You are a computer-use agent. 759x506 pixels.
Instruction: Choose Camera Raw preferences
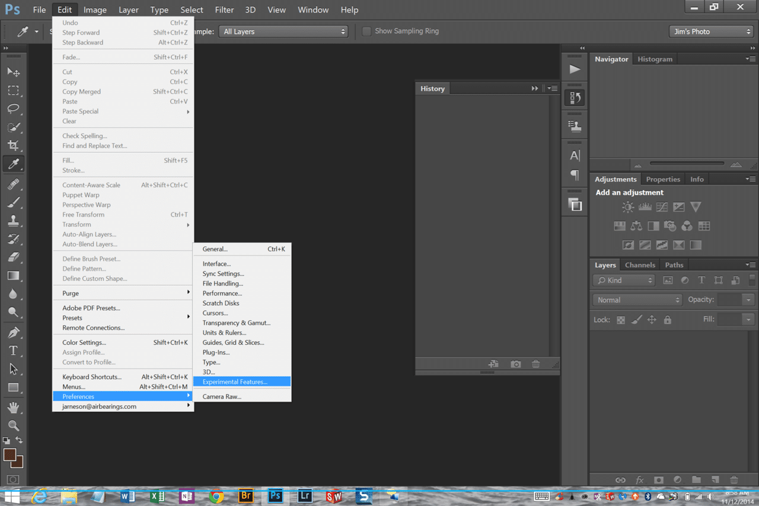tap(242, 397)
